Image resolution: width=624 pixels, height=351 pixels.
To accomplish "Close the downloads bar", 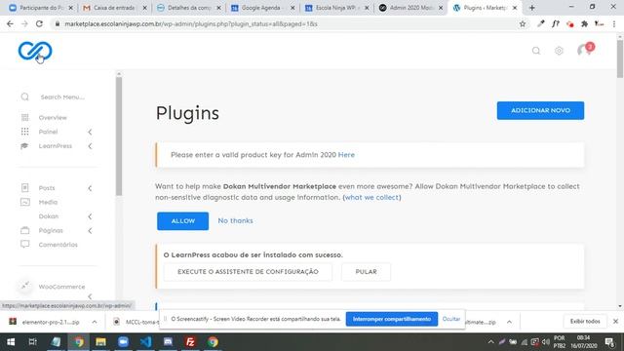I will 615,321.
